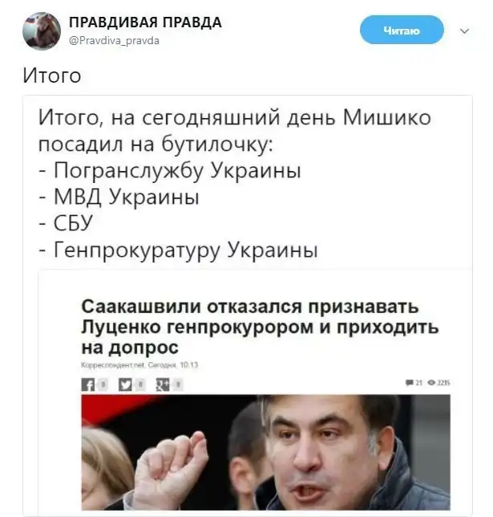
Task: Open the article photo of man gesturing
Action: tap(266, 453)
